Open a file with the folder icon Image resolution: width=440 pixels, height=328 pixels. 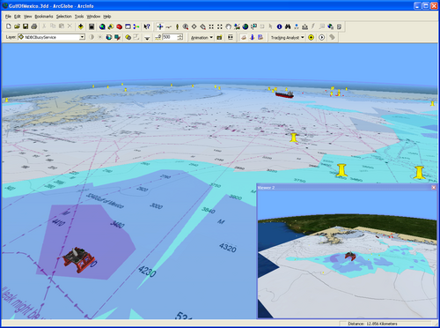[17, 26]
